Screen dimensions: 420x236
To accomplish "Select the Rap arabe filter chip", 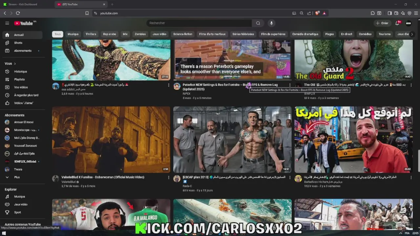I will click(x=110, y=34).
